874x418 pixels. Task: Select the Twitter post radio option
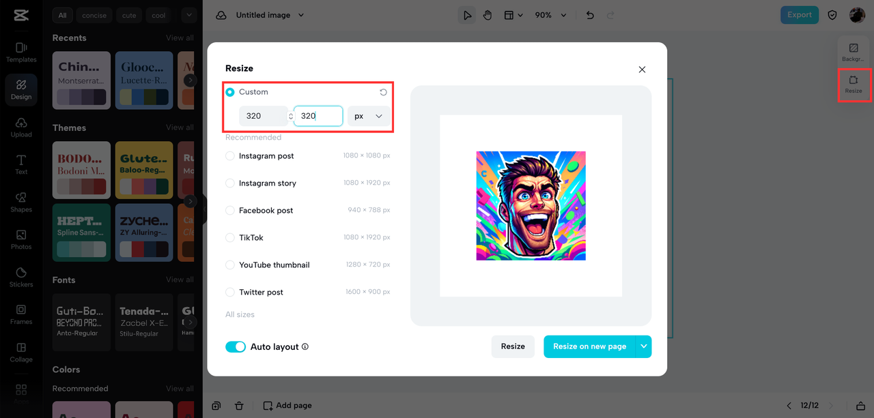(230, 292)
